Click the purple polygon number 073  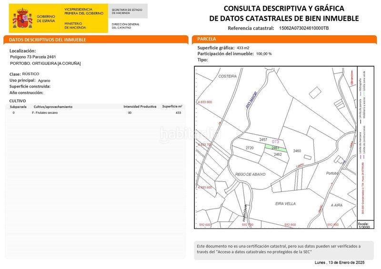tap(275, 142)
